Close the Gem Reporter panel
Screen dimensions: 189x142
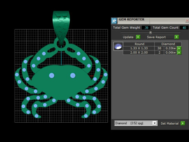tap(187, 21)
